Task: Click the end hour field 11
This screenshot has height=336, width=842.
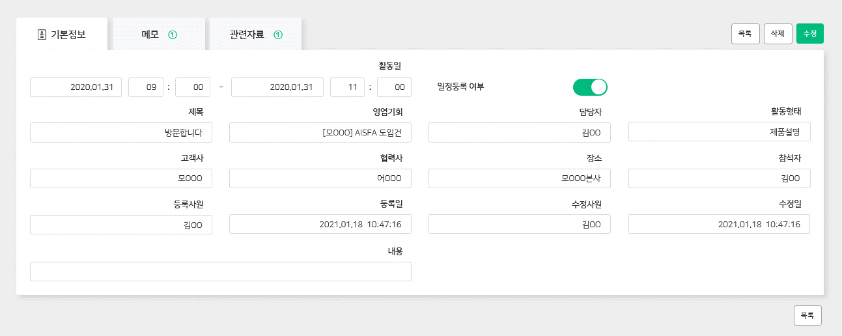Action: 347,87
